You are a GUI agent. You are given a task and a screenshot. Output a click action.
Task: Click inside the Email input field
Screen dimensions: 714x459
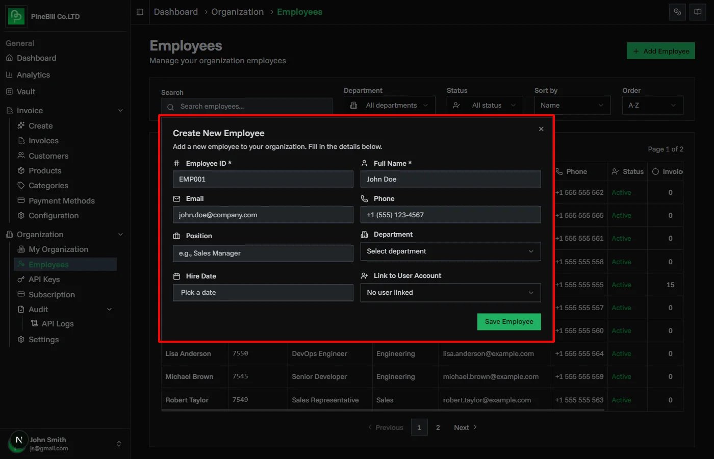click(263, 215)
